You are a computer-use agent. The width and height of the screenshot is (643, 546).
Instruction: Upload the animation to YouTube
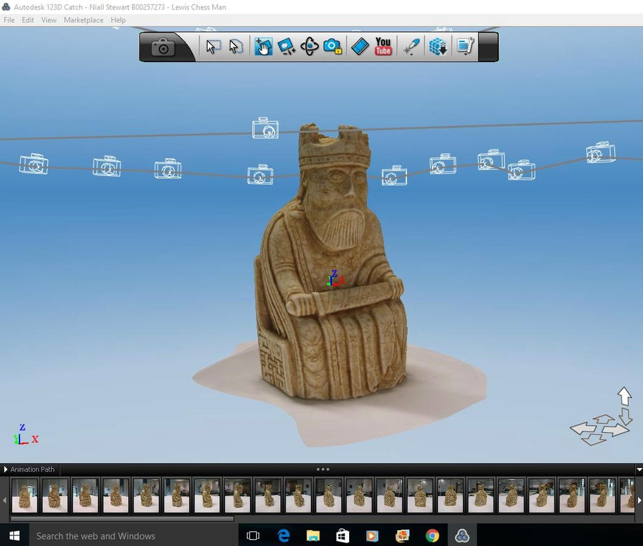pos(382,46)
